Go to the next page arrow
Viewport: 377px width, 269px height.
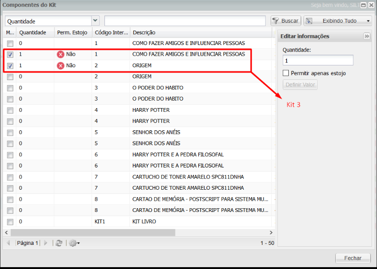45,243
